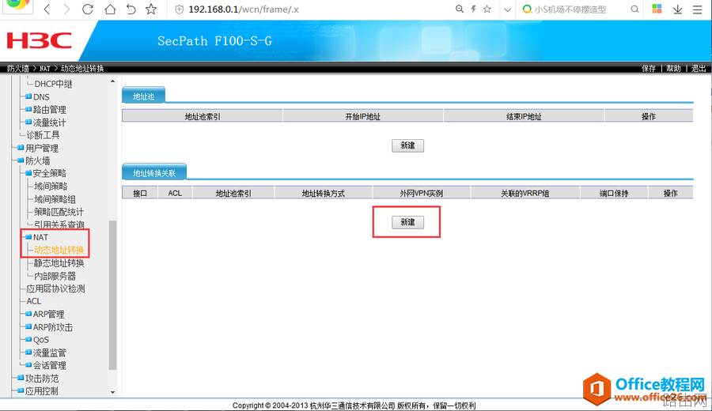Open the browser hamburger menu
Screen dimensions: 712x411
(698, 9)
